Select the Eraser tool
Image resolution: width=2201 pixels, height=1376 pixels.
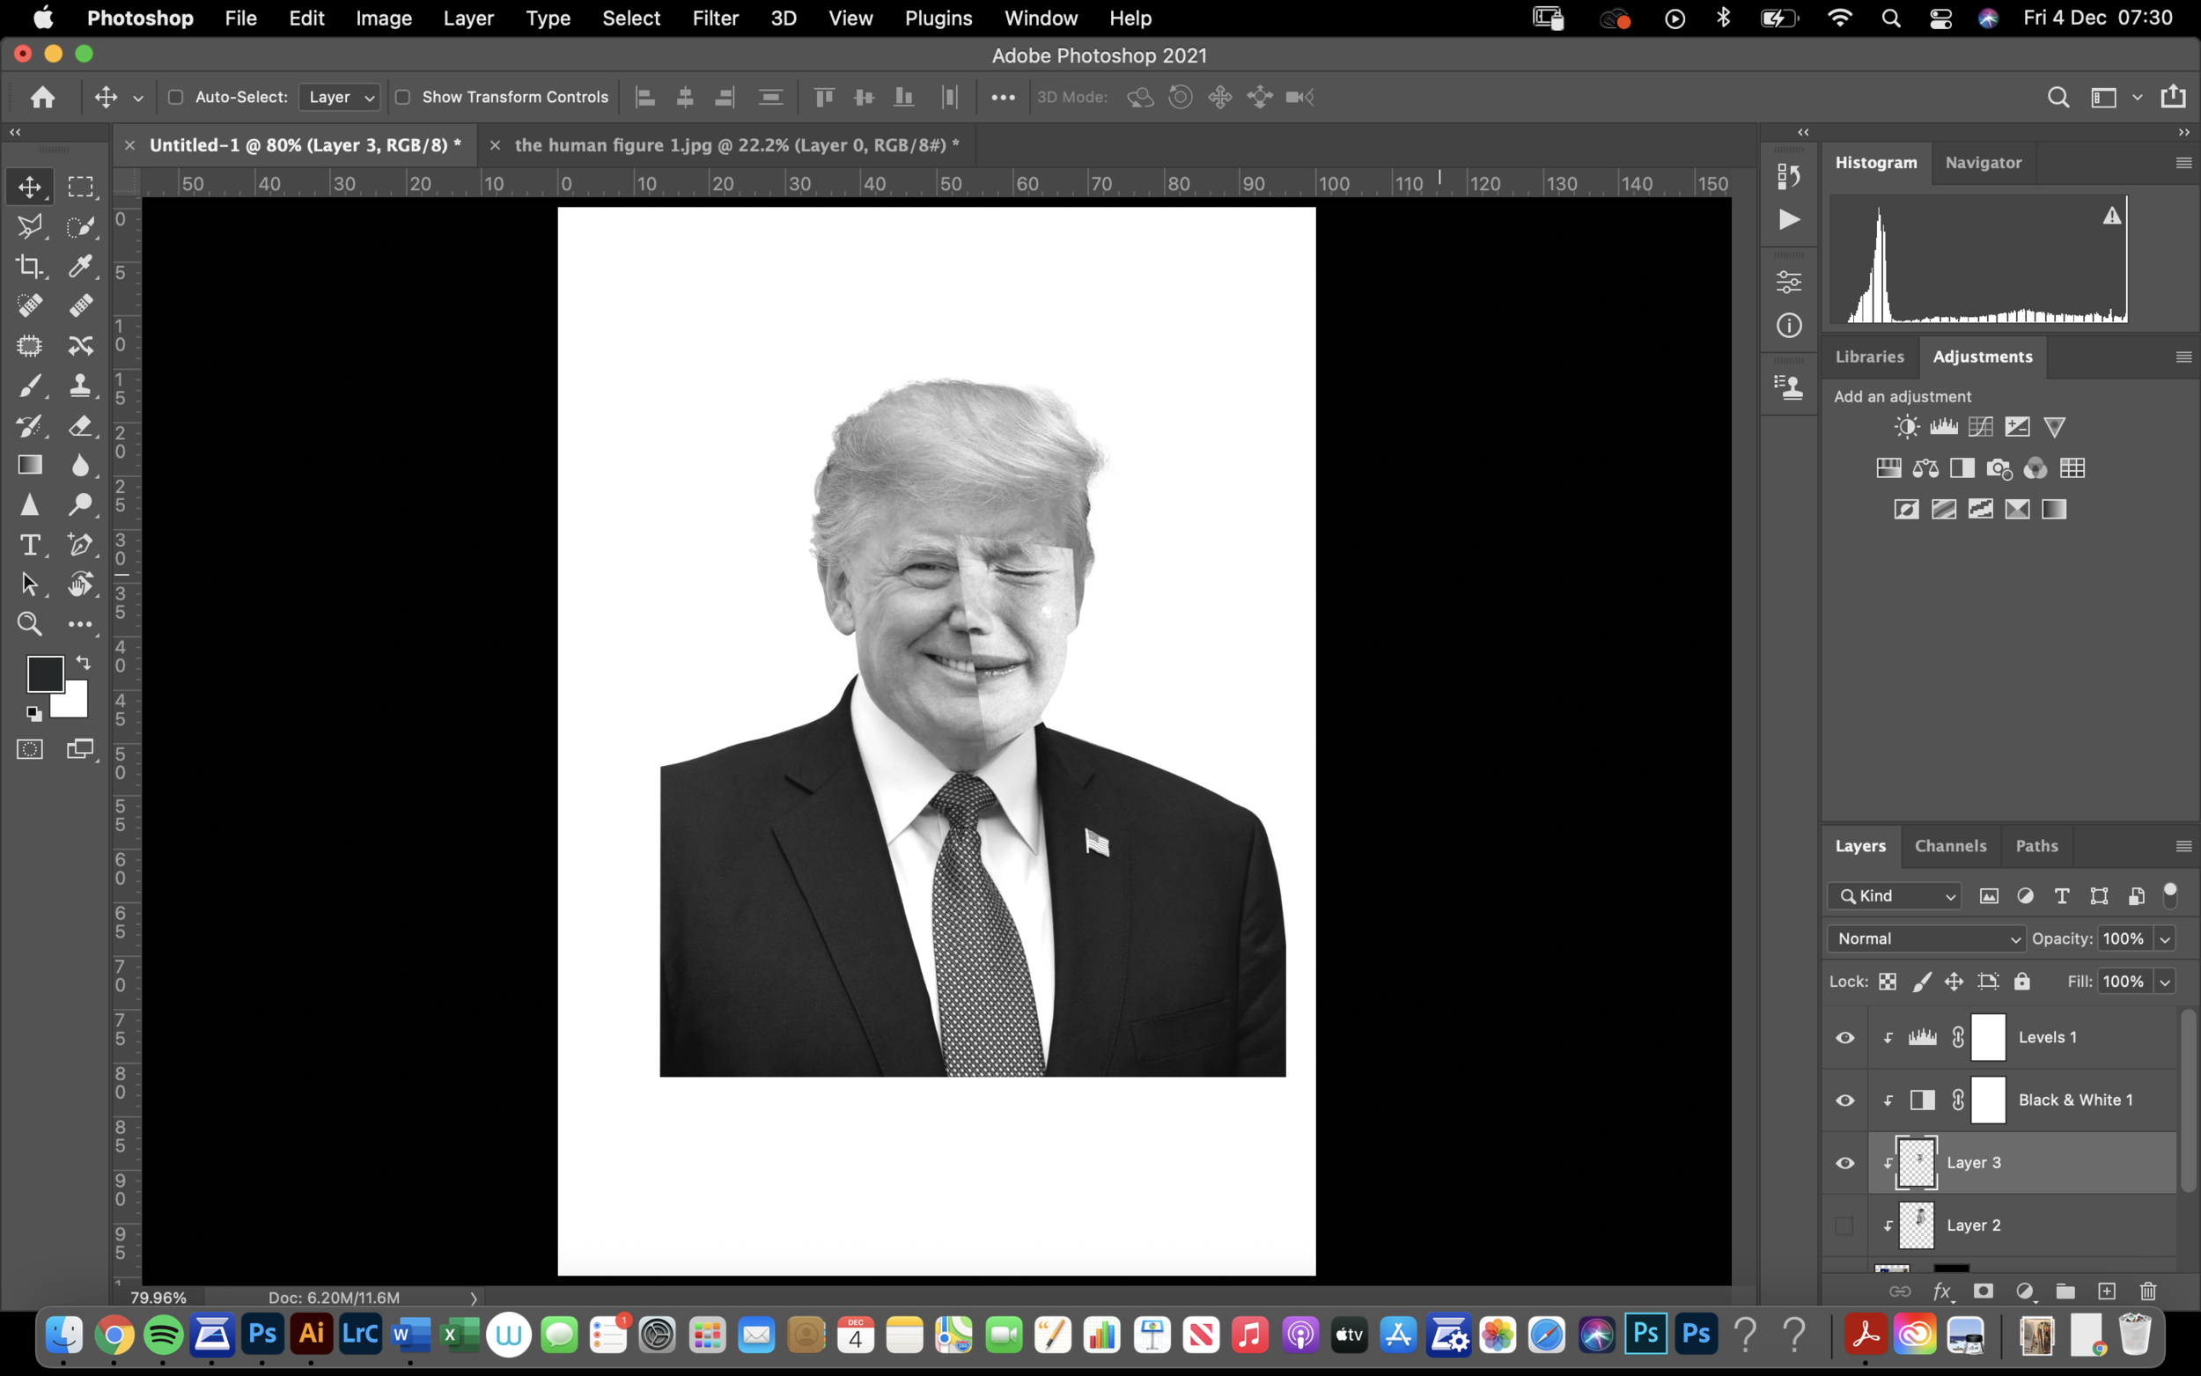click(80, 425)
